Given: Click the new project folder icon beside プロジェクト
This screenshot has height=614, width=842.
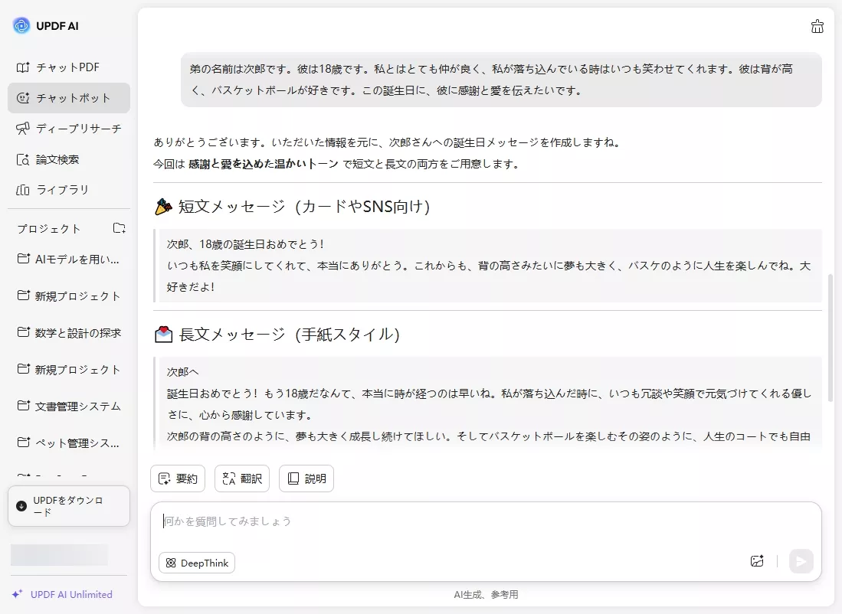Looking at the screenshot, I should (x=119, y=227).
